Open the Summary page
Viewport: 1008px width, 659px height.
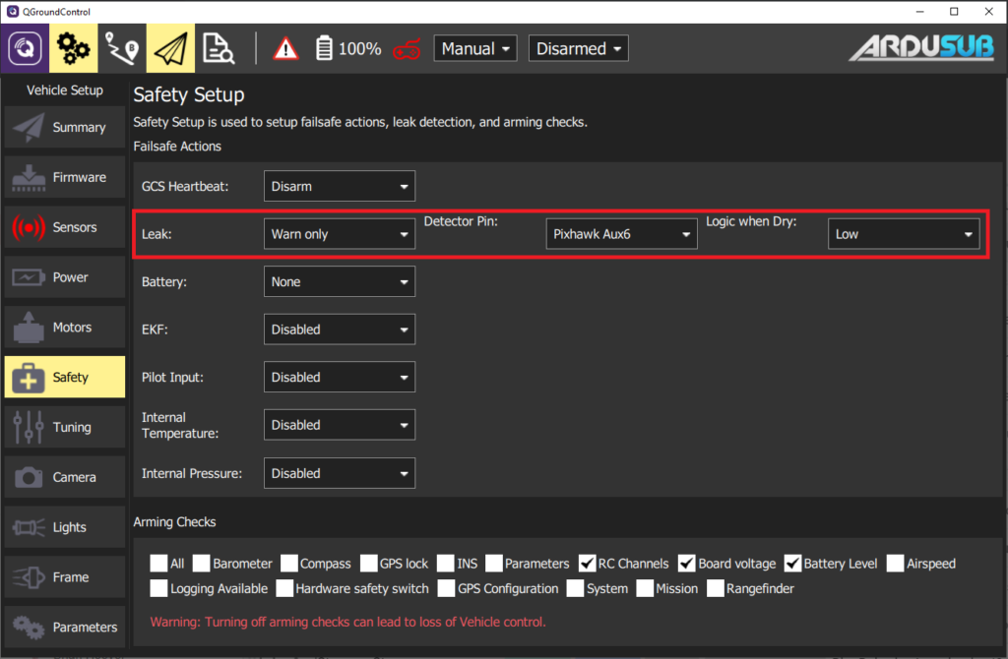[x=63, y=127]
